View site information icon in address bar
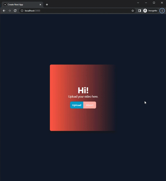Image resolution: width=166 pixels, height=181 pixels. [x=22, y=11]
